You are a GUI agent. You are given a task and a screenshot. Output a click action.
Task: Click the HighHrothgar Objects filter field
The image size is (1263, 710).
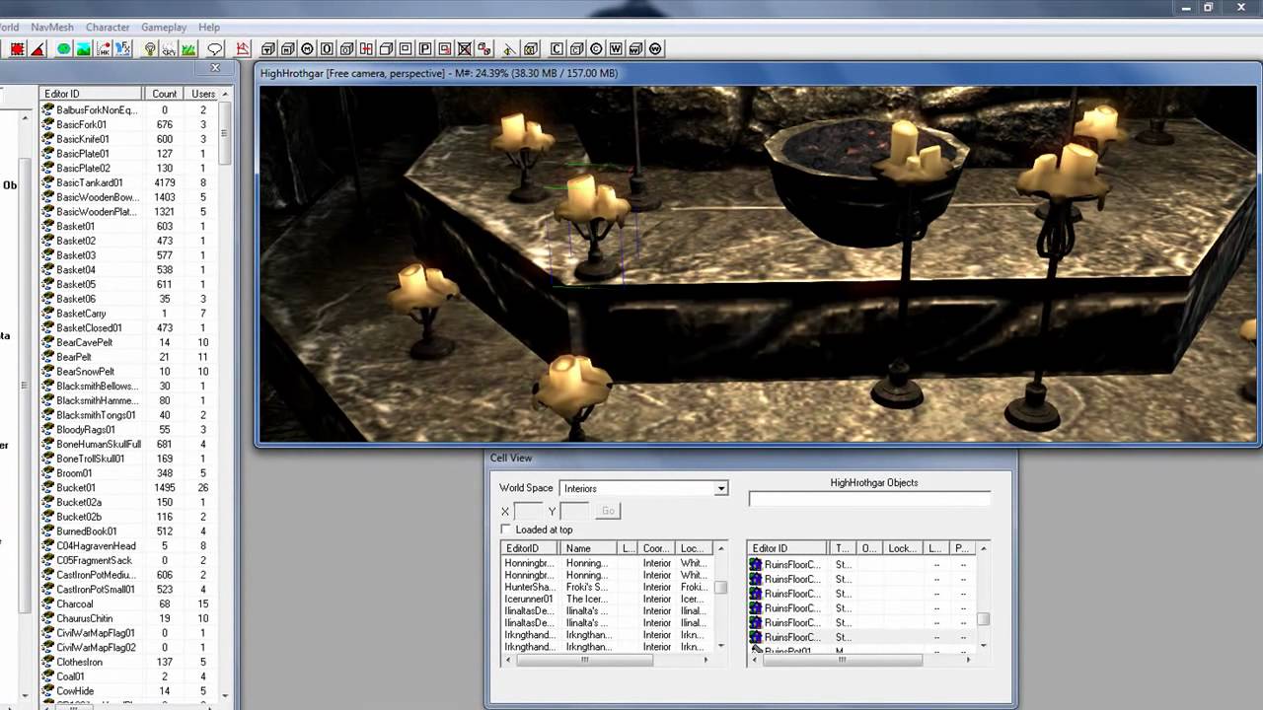[x=869, y=499]
